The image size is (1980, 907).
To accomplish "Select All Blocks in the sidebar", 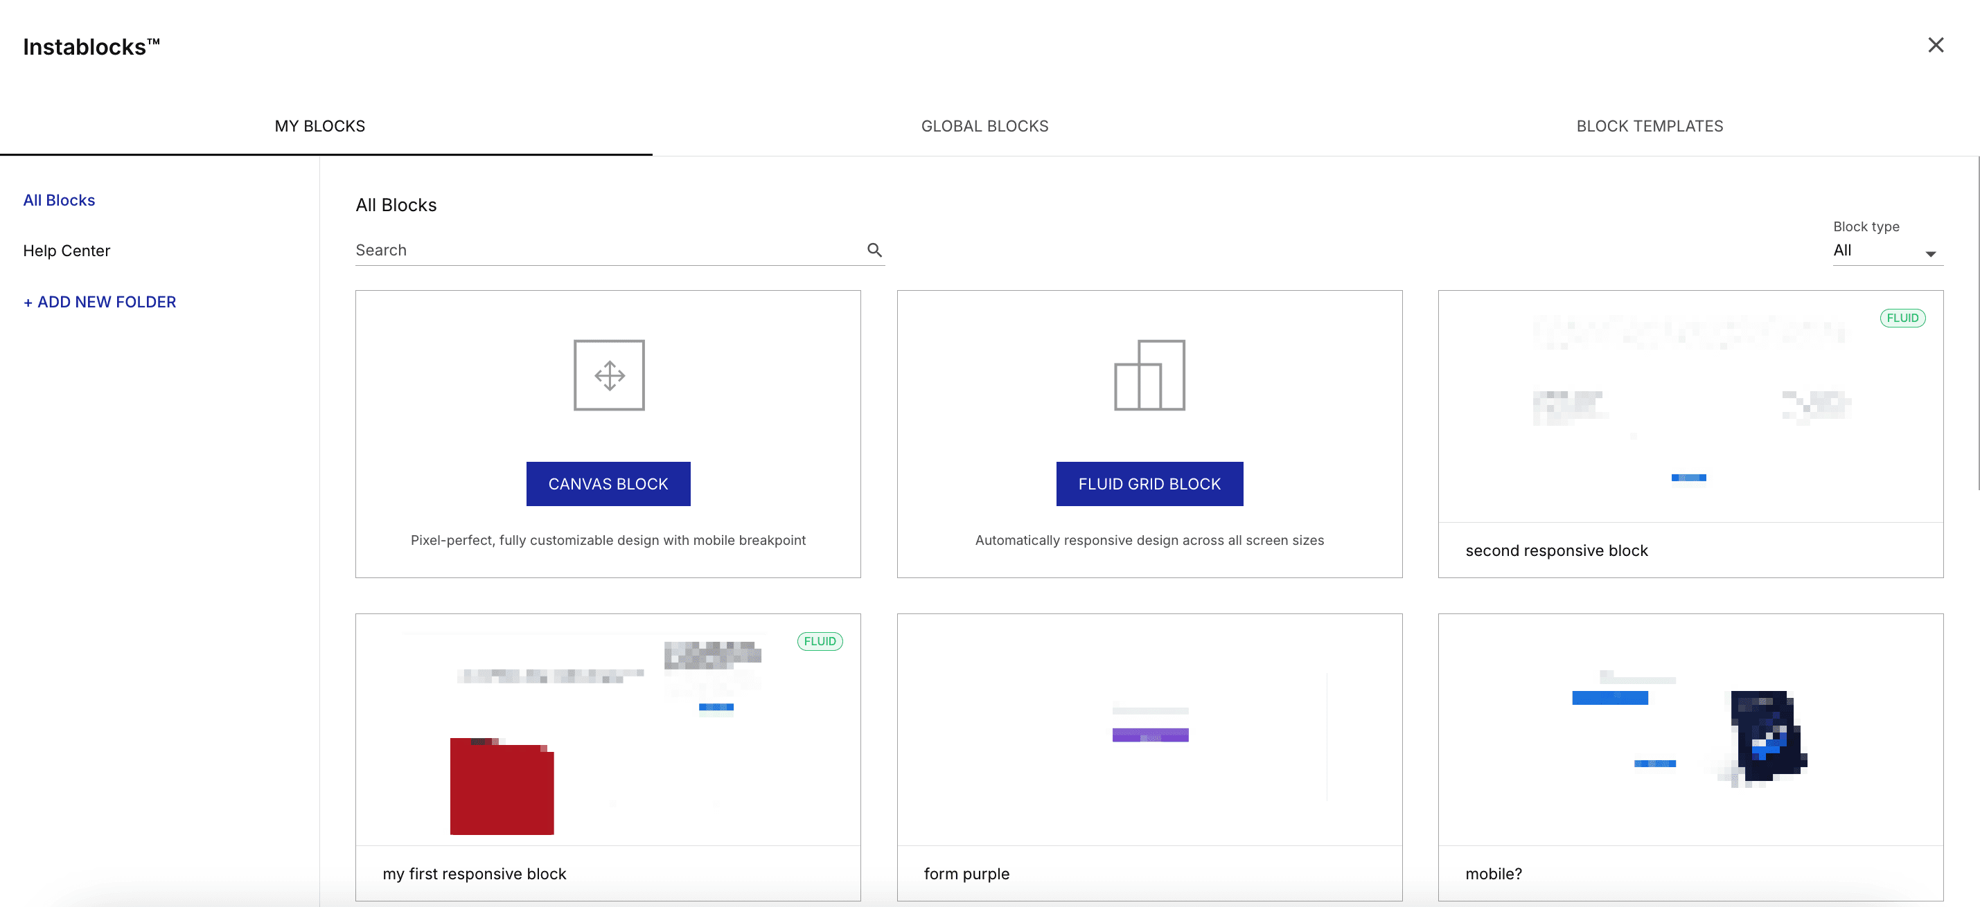I will coord(59,201).
